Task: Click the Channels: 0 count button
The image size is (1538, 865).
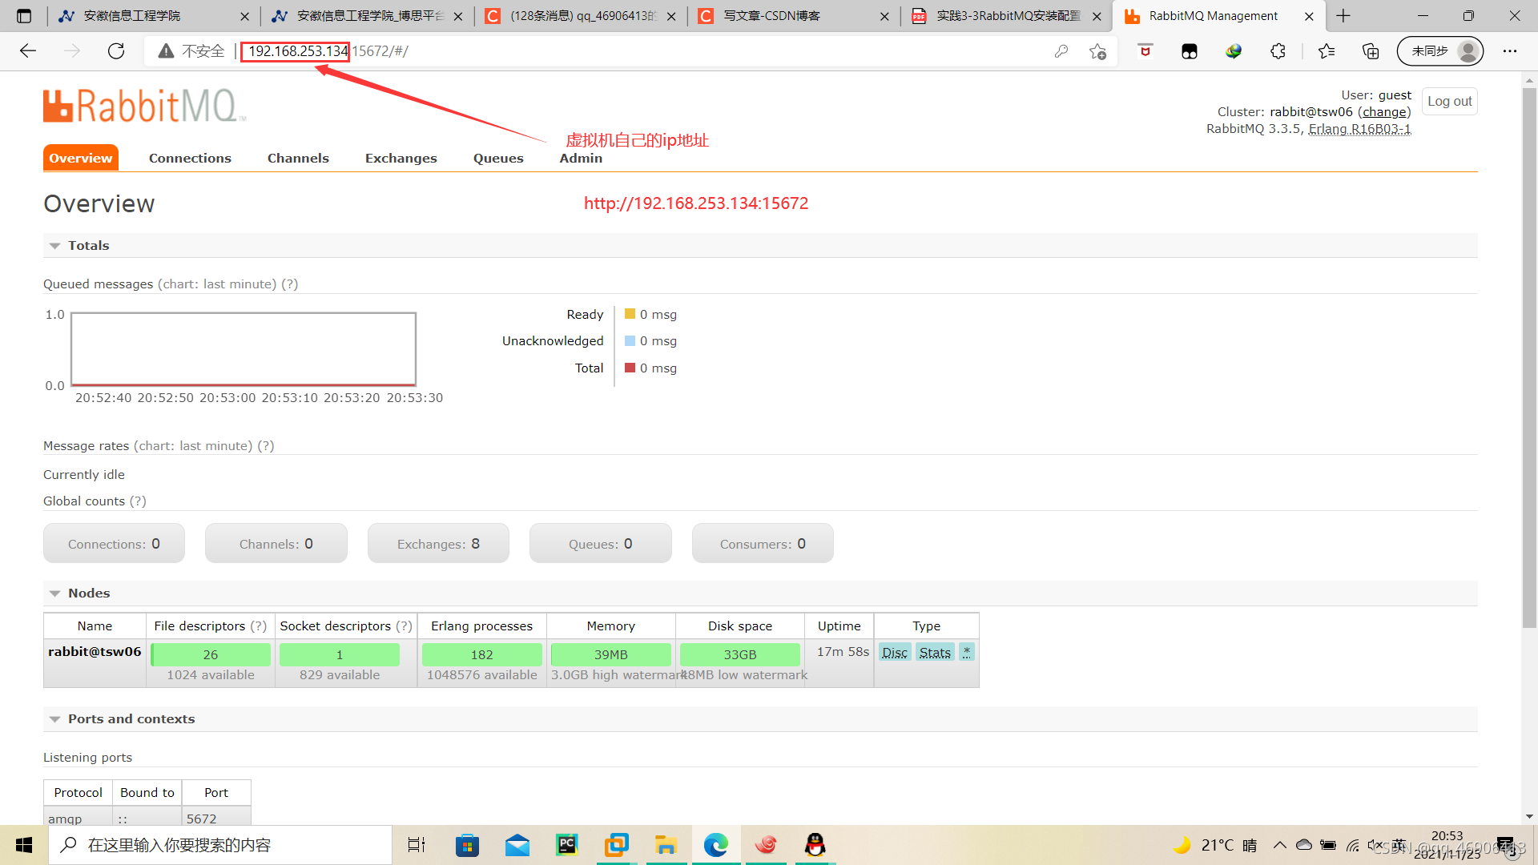Action: (x=276, y=544)
